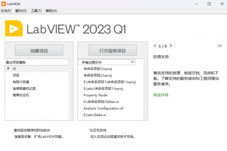The height and width of the screenshot is (151, 227).
Task: Open recent item Property Node
Action: [x=95, y=95]
